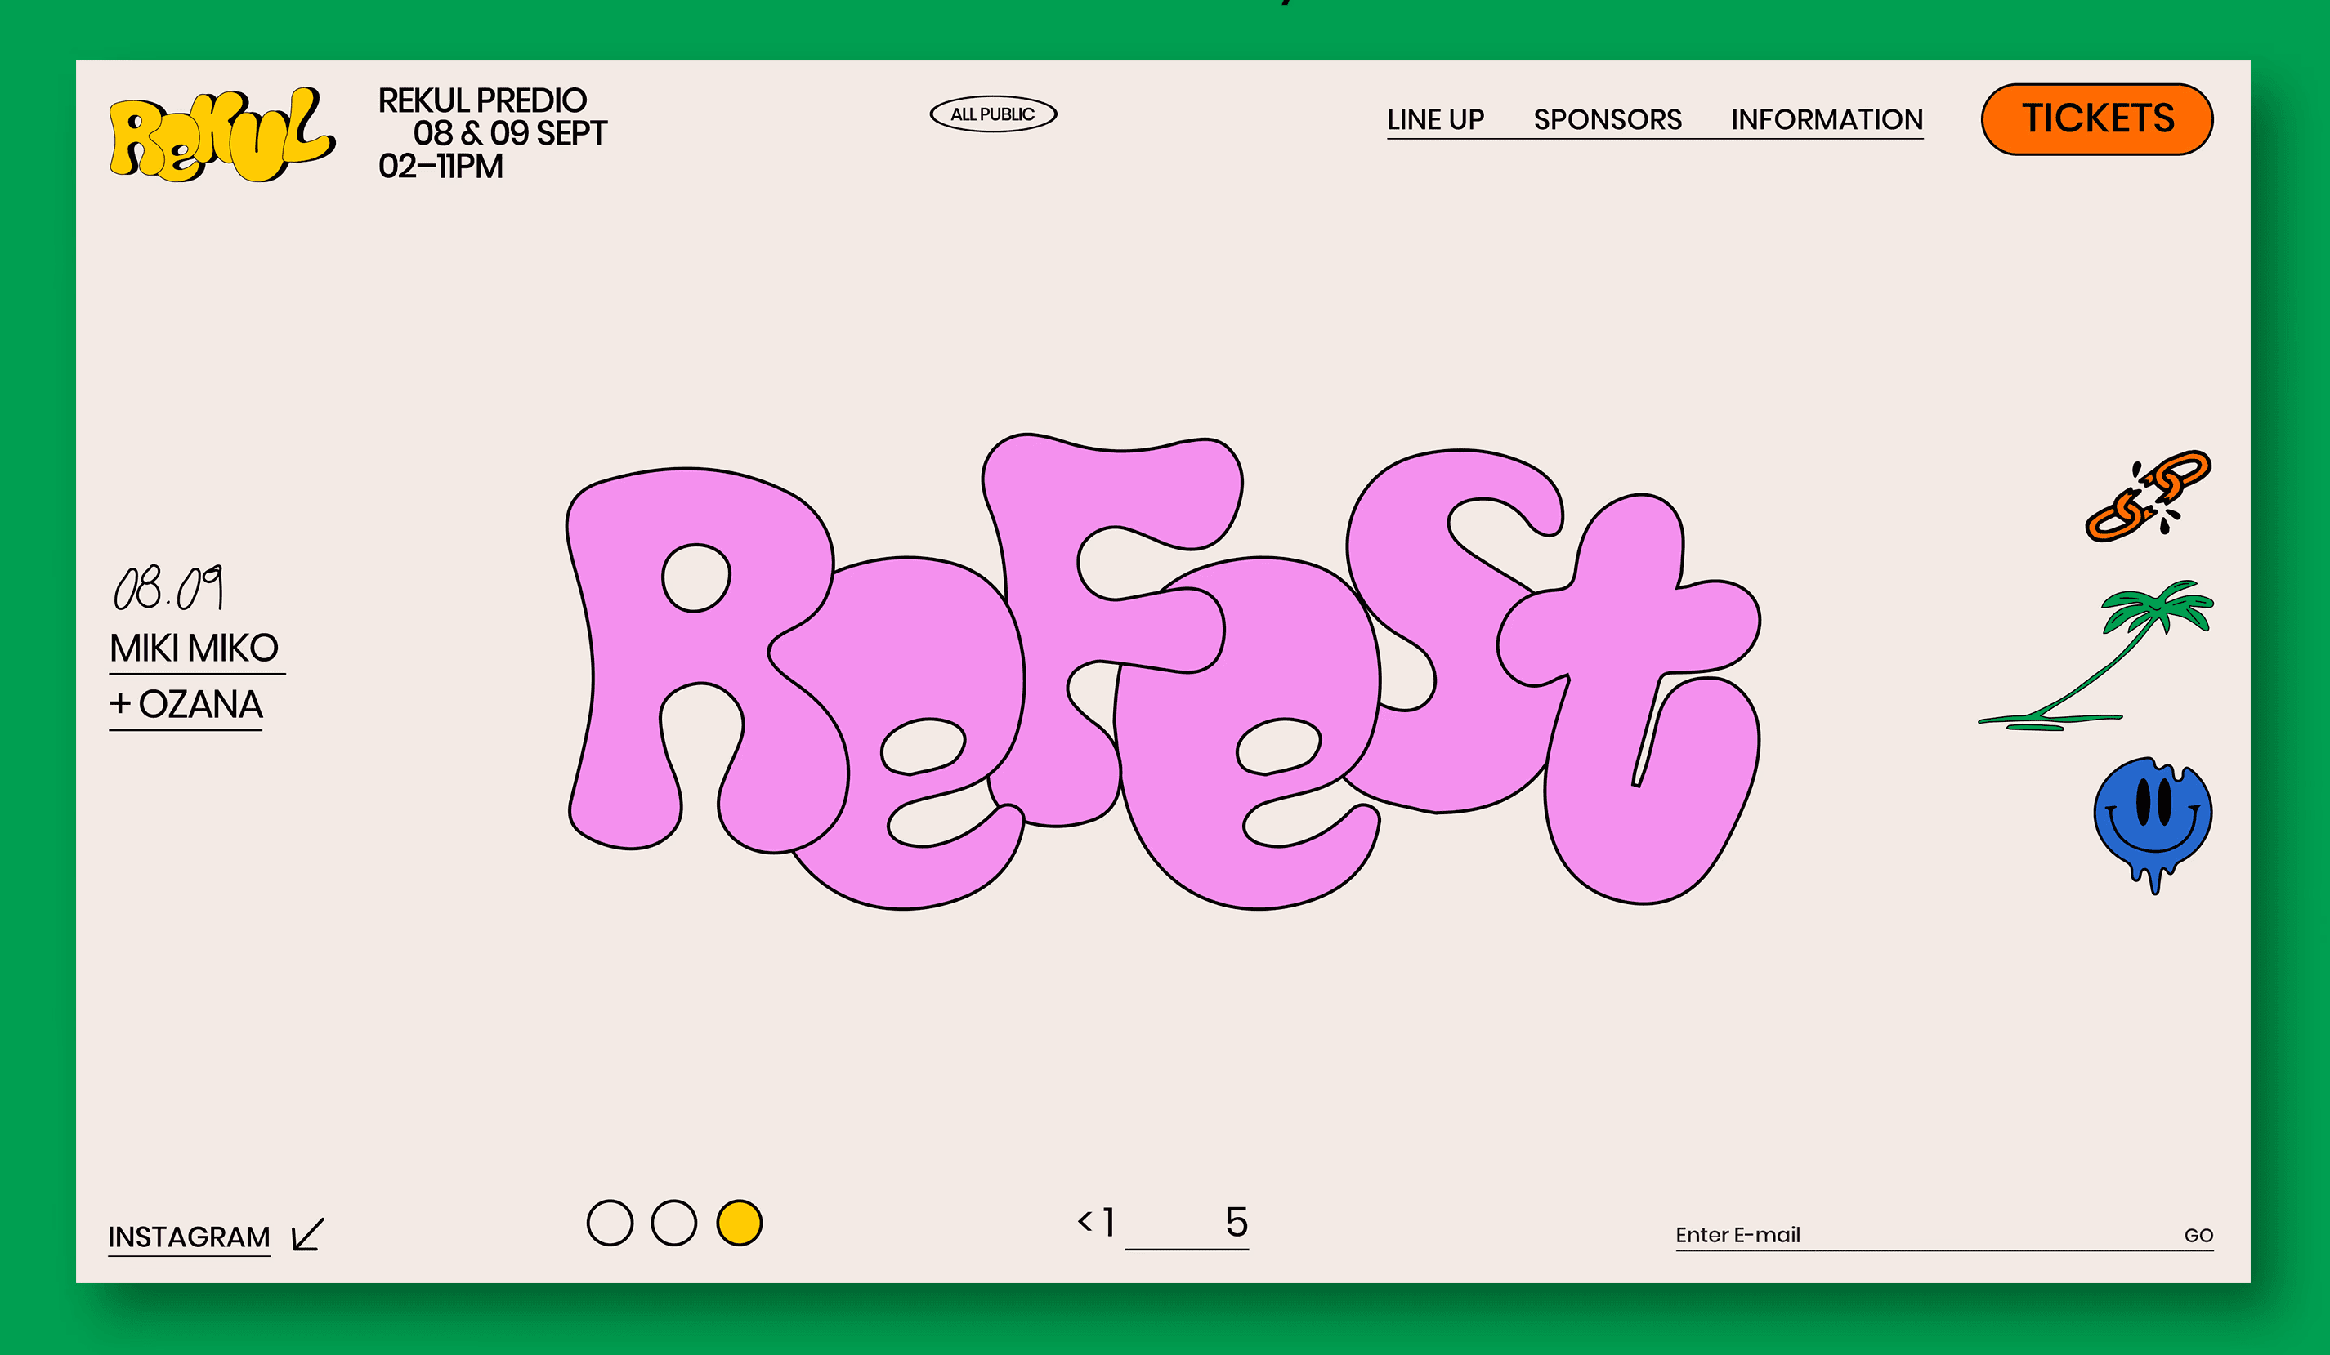2330x1355 pixels.
Task: Open the Line Up menu item
Action: tap(1434, 119)
